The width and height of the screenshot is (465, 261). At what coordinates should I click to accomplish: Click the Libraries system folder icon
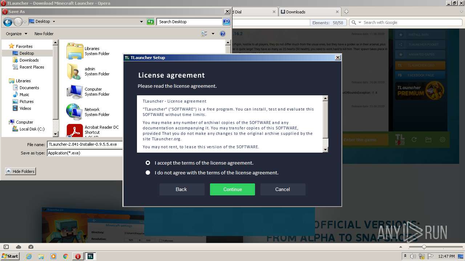(75, 51)
